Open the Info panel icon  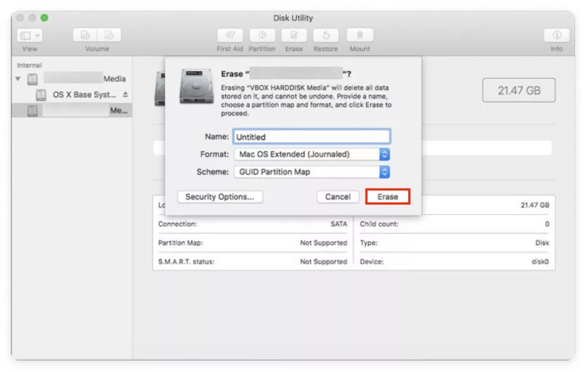pos(556,36)
